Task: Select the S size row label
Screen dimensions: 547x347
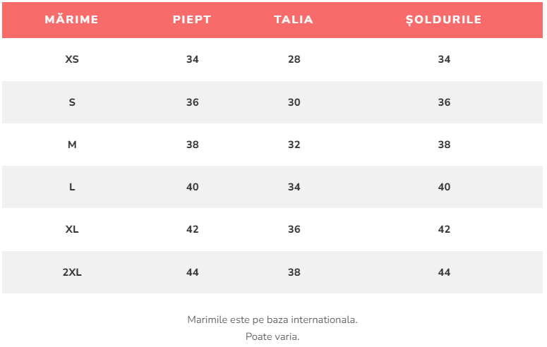Action: (x=72, y=102)
